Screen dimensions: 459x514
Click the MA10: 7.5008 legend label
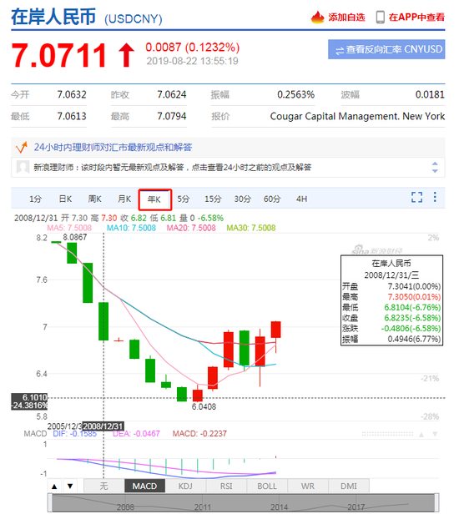click(x=132, y=228)
